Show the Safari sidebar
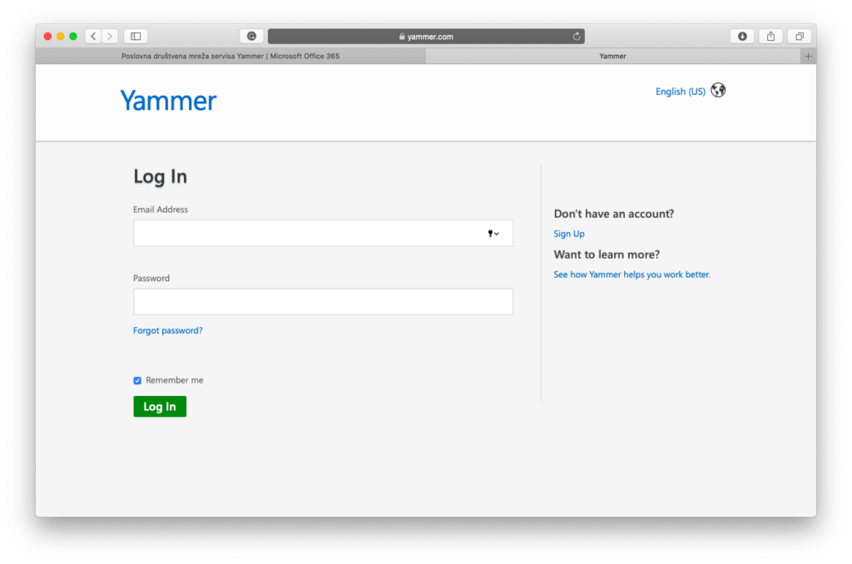Screen dimensions: 852x564 coord(136,37)
